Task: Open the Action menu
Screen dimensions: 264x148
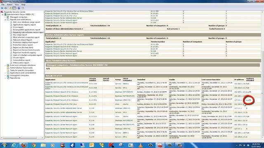Action: [9, 5]
